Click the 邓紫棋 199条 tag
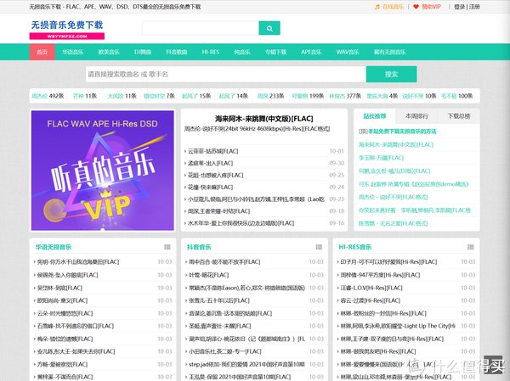 [x=308, y=96]
